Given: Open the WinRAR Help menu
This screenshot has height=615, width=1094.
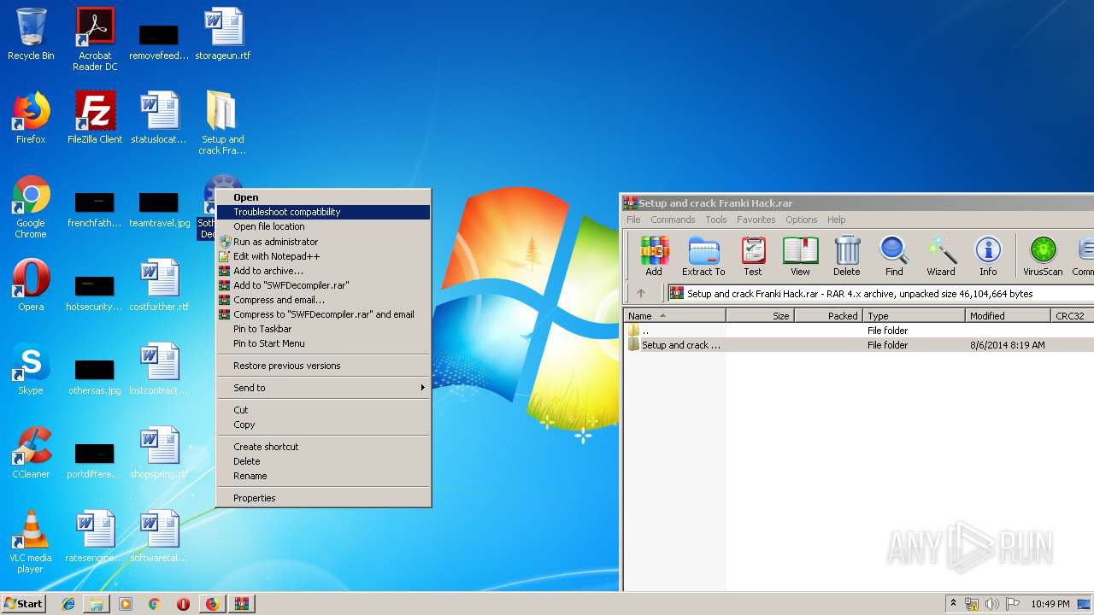Looking at the screenshot, I should [x=837, y=220].
